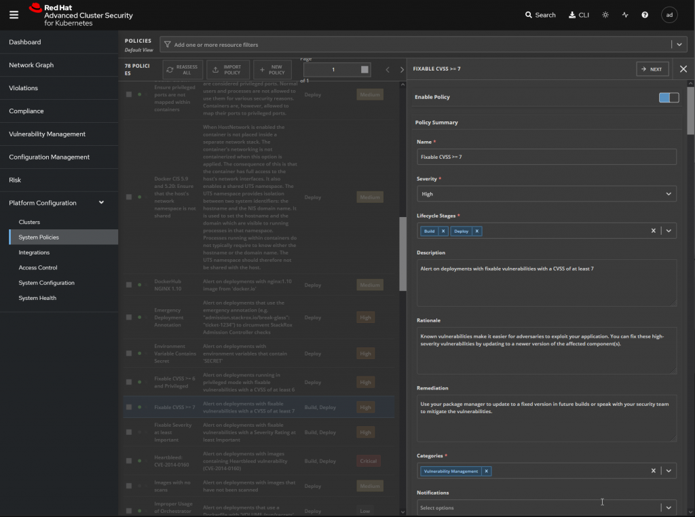Collapse the Platform Configuration section
695x517 pixels.
pyautogui.click(x=101, y=202)
